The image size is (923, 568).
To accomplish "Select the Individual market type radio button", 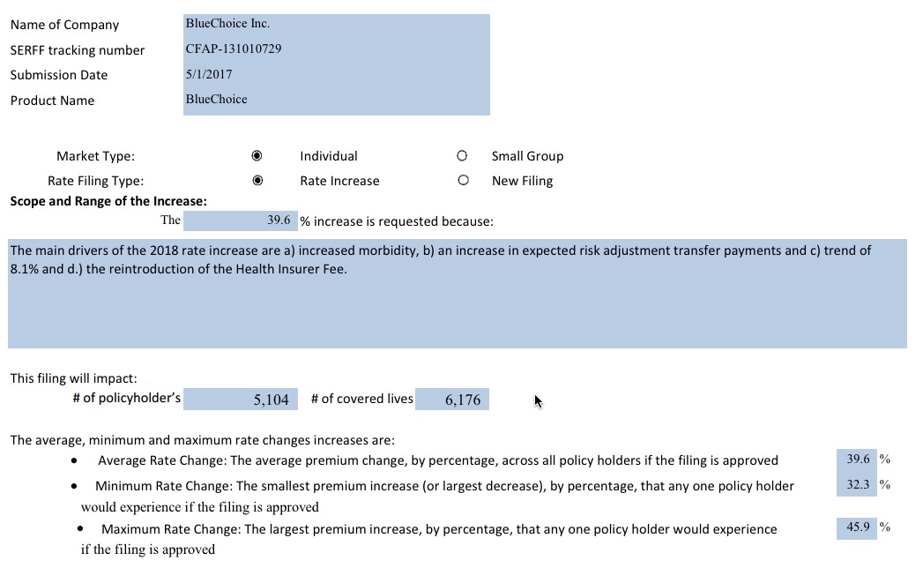I will [257, 156].
